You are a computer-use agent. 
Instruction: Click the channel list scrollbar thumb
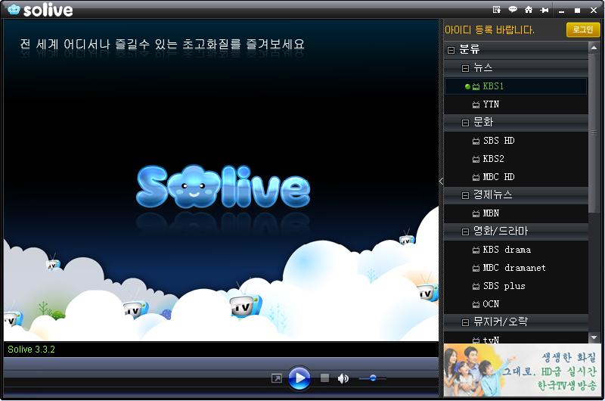point(594,133)
